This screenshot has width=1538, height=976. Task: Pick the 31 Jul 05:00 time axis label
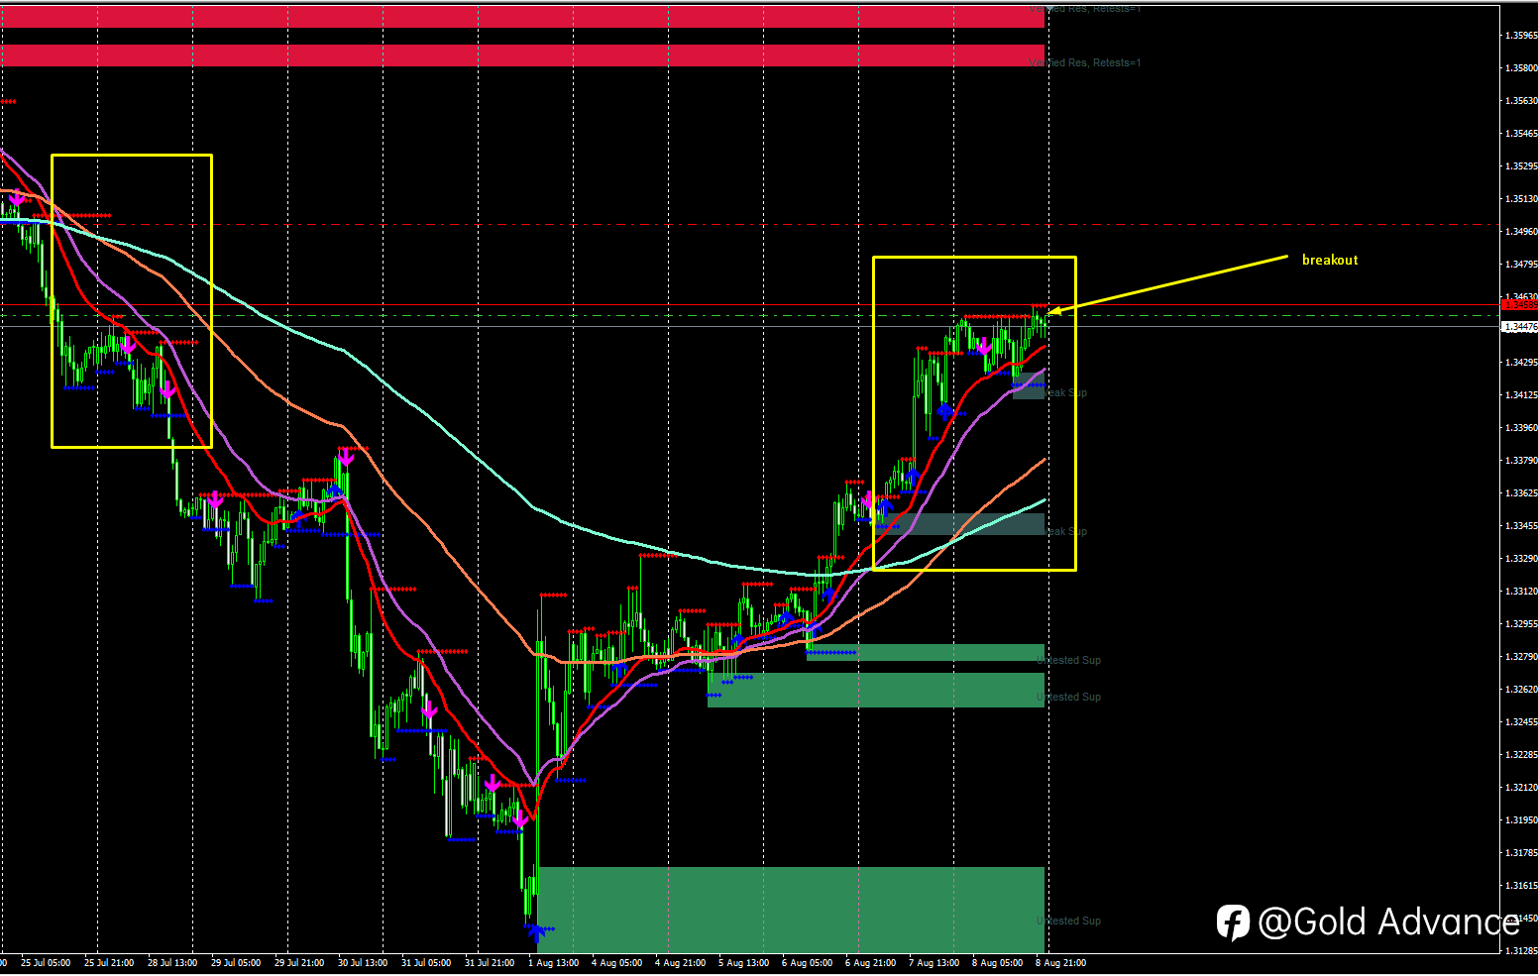426,963
